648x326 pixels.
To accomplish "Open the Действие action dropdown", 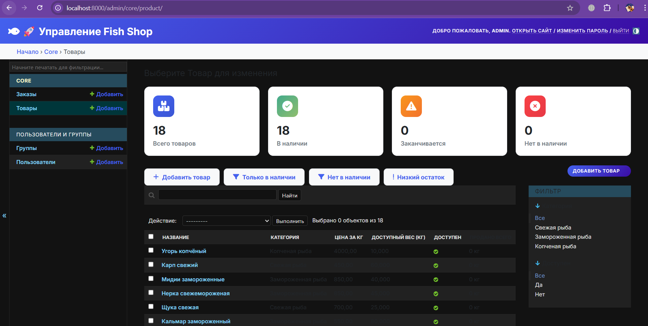I will tap(226, 221).
